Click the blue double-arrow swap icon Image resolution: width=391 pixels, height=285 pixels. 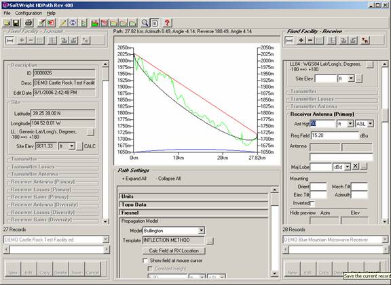73,23
